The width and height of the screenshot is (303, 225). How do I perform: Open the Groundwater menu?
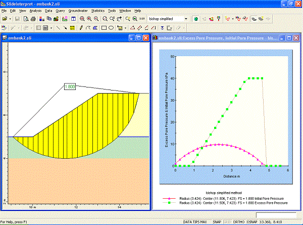tap(78, 10)
